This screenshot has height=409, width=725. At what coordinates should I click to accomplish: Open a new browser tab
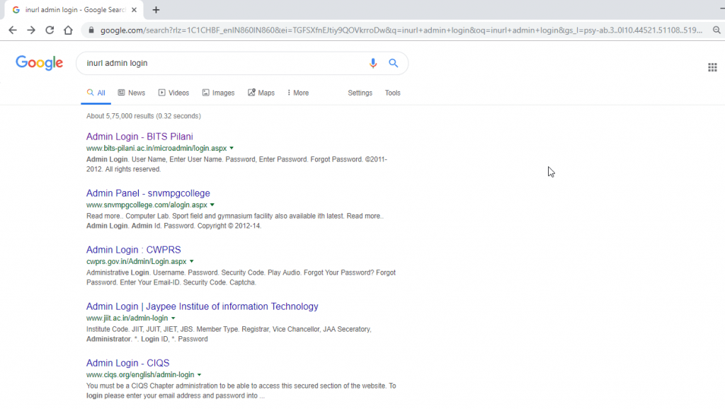156,10
